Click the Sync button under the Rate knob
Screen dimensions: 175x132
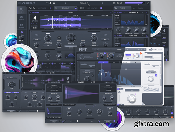[x=94, y=46]
